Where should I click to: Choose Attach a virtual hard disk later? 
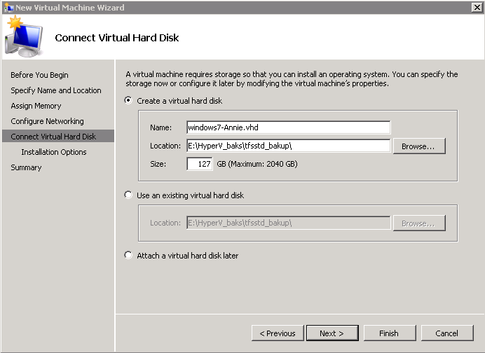pyautogui.click(x=128, y=256)
